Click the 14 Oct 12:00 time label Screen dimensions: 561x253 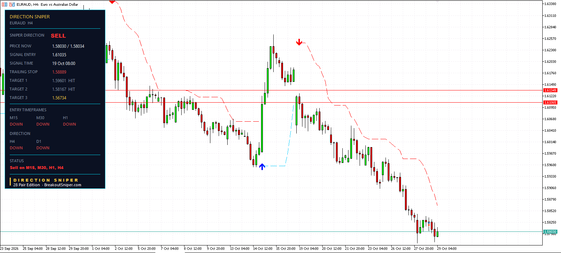tap(262, 248)
